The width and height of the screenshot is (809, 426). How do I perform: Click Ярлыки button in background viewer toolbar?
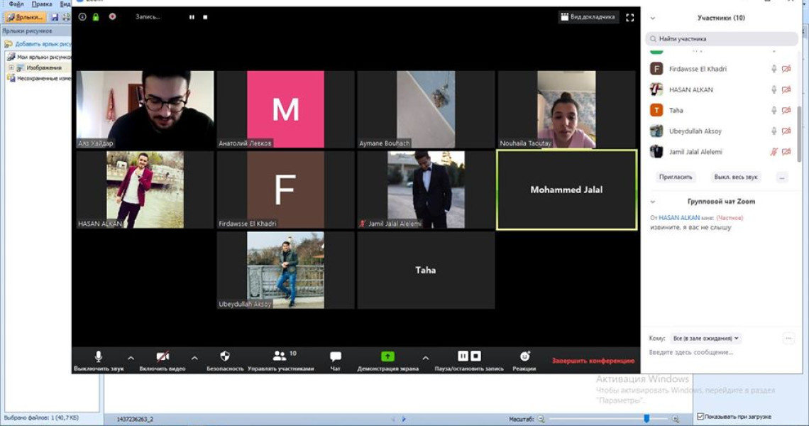(x=26, y=17)
